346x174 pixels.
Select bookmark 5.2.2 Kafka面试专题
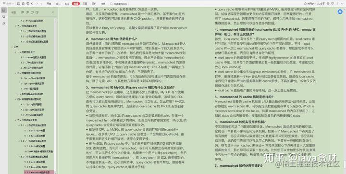pos(35,146)
